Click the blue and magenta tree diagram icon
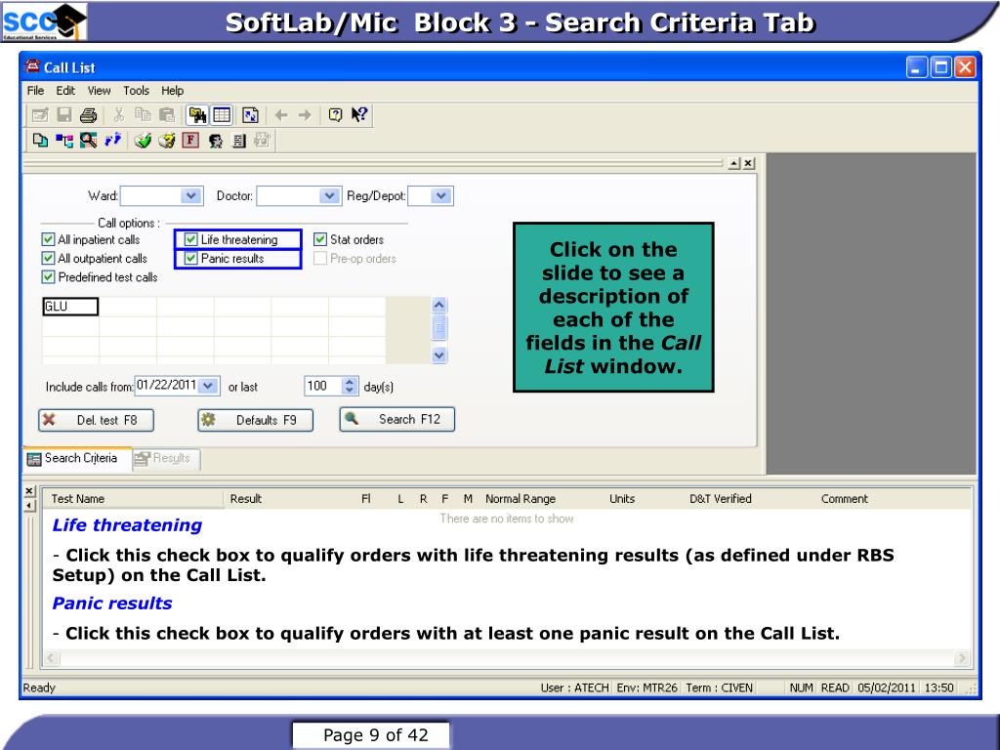 tap(63, 141)
